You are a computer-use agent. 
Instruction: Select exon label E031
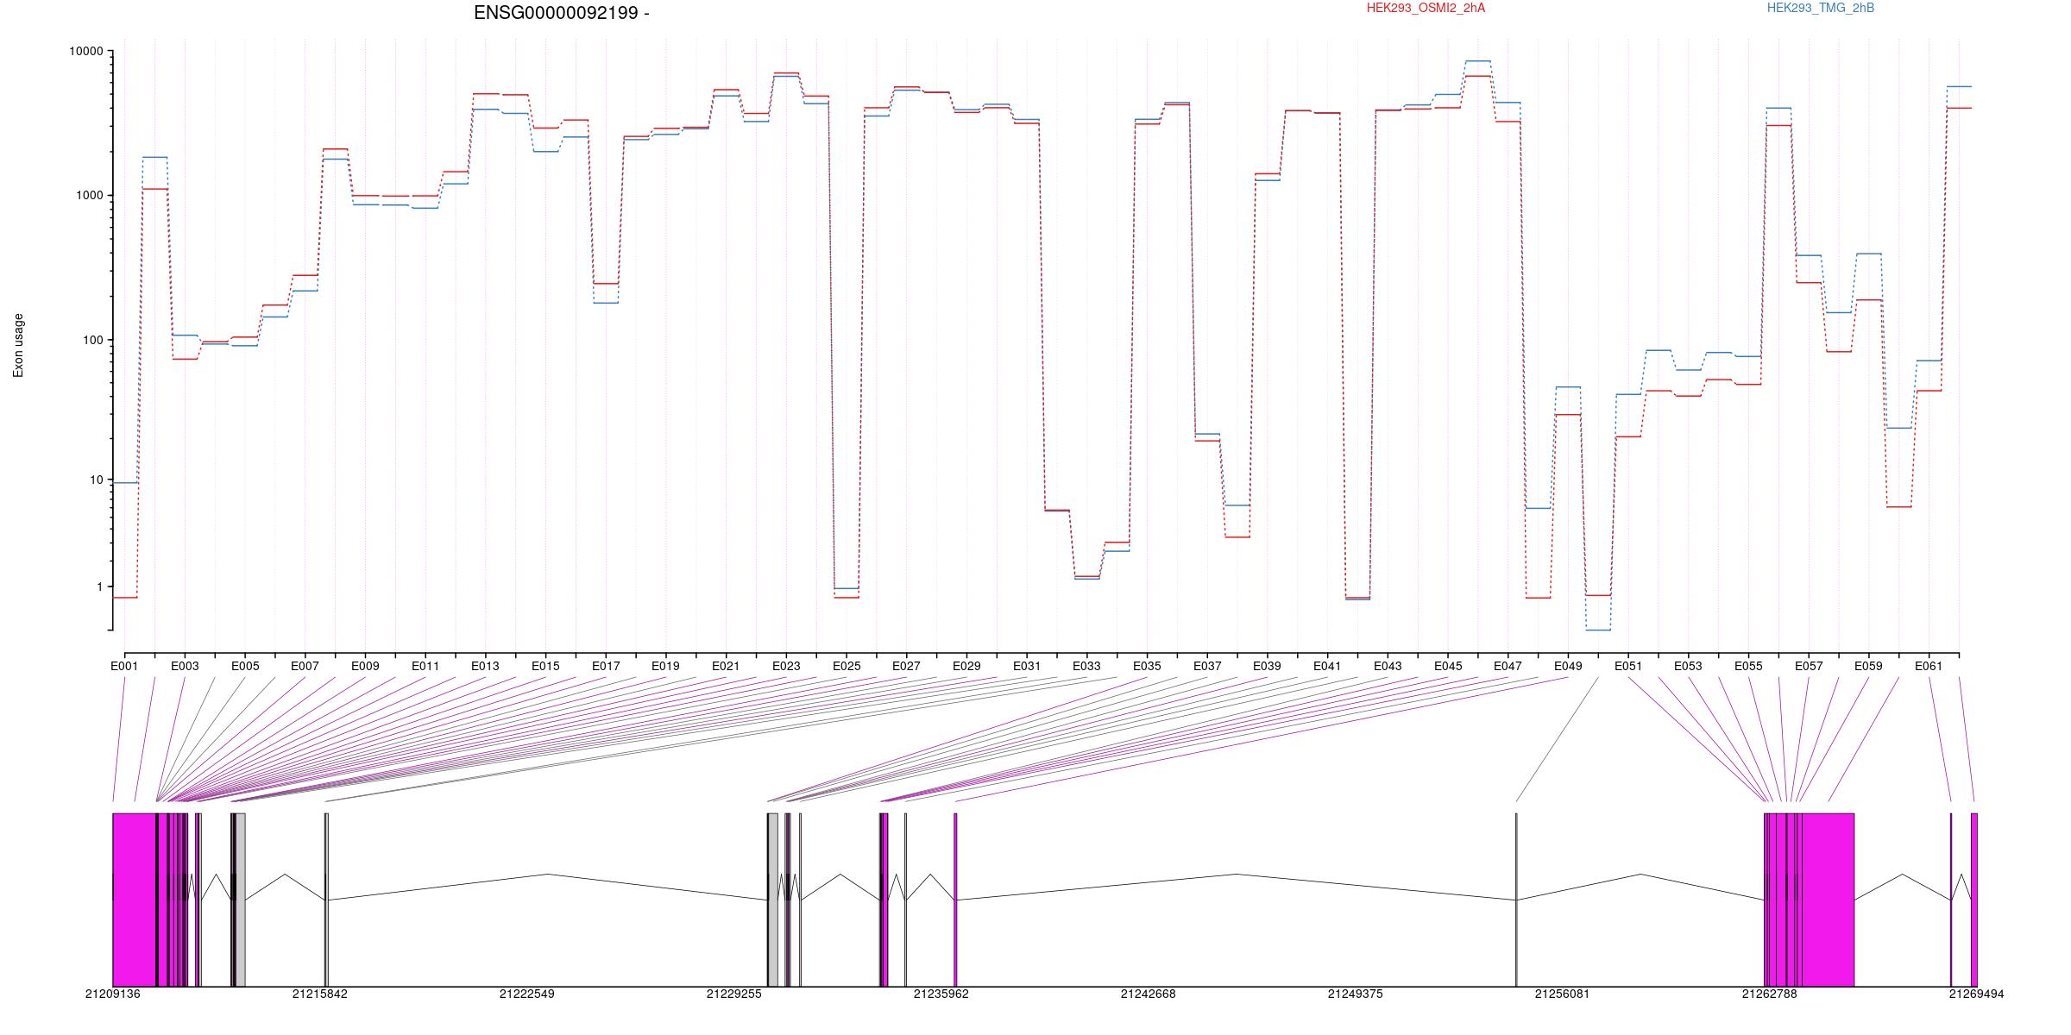tap(1027, 666)
